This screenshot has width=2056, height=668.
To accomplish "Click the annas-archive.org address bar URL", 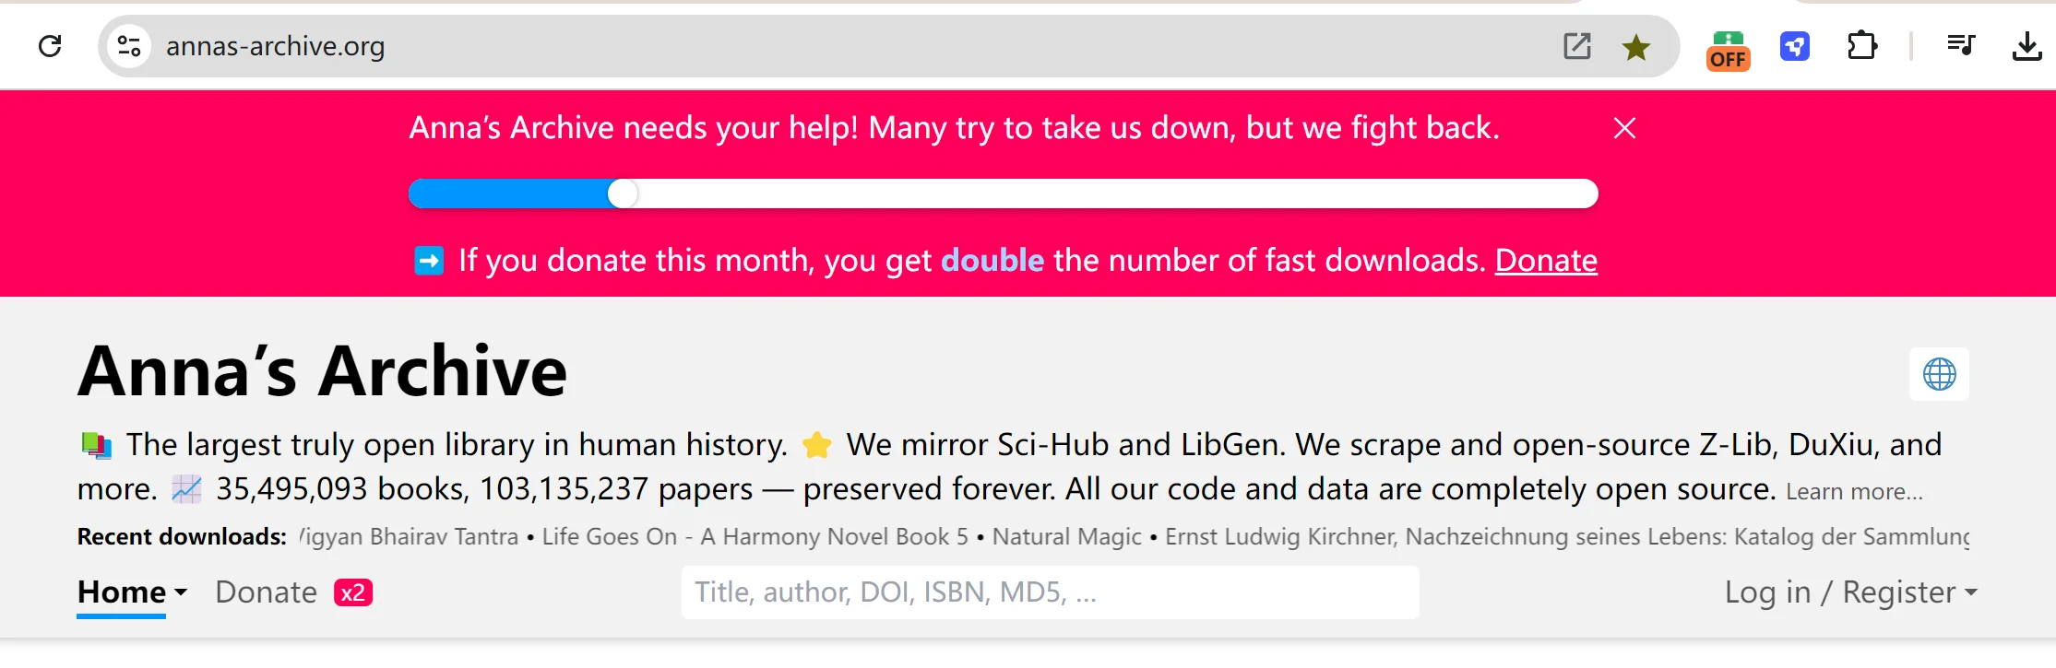I will [x=275, y=46].
